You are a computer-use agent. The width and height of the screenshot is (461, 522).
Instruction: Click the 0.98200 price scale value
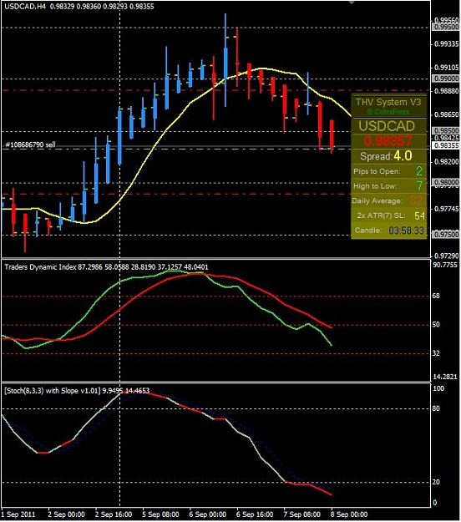[446, 162]
